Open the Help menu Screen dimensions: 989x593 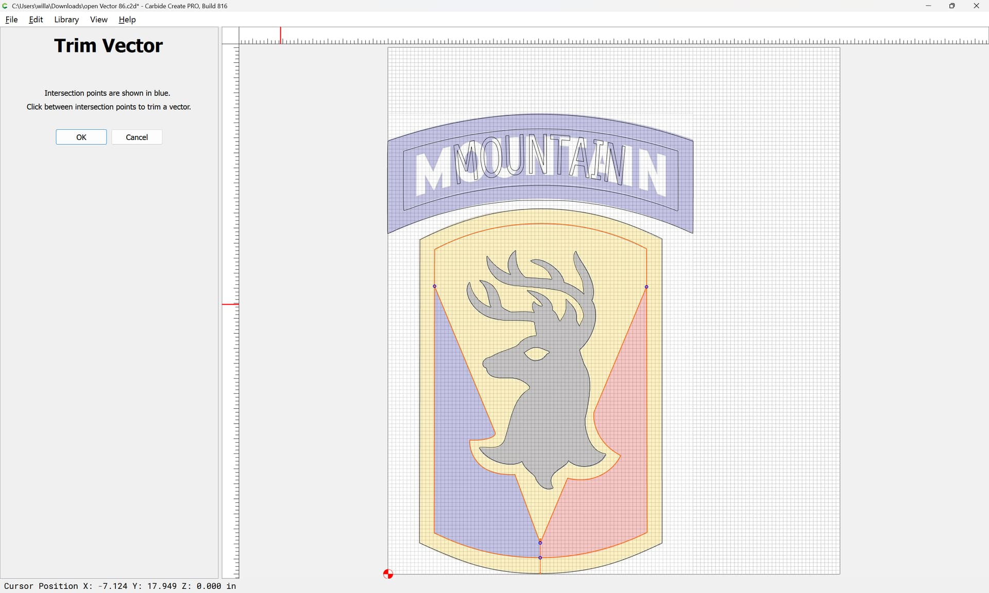[x=127, y=20]
